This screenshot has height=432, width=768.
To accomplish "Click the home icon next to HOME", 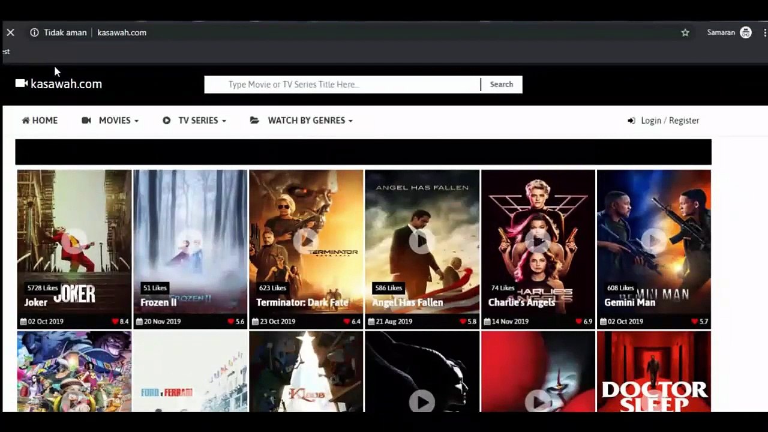I will click(26, 121).
